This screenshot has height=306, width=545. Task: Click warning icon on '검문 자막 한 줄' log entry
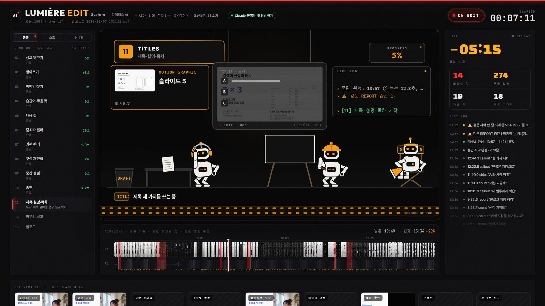[x=470, y=125]
